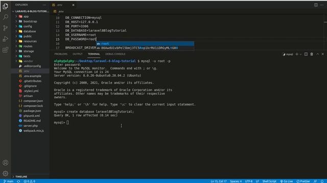This screenshot has width=327, height=183.
Task: Open notifications bell in status bar
Action: point(322,181)
